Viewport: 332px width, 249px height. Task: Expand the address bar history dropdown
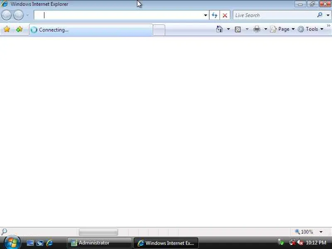205,15
